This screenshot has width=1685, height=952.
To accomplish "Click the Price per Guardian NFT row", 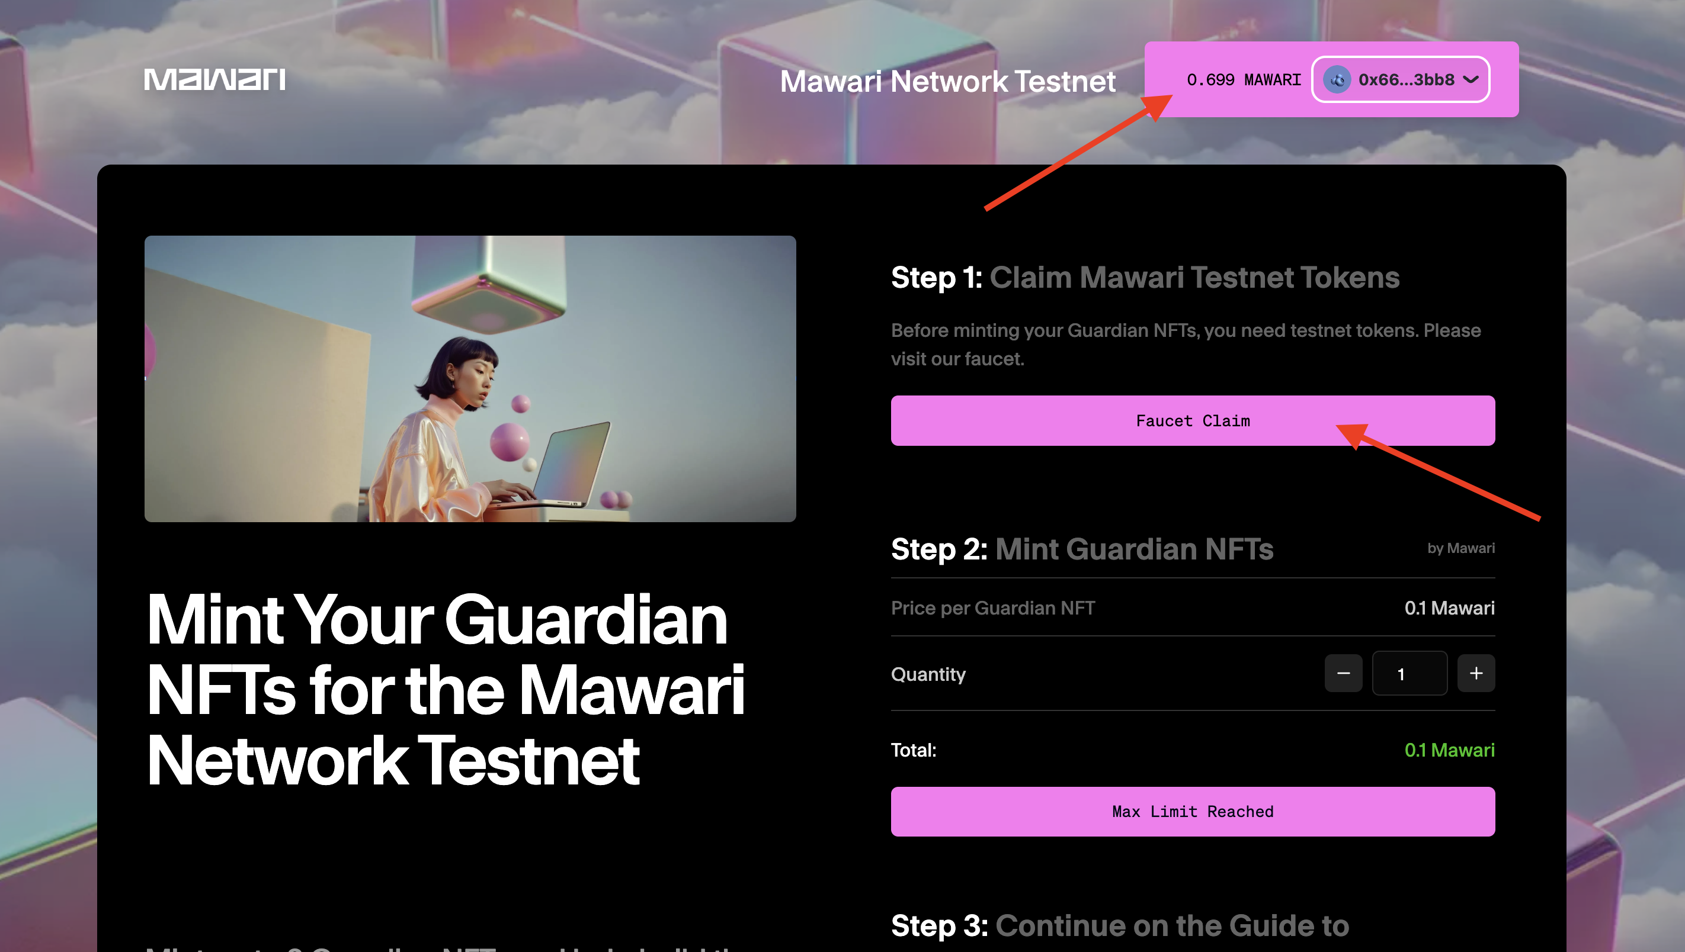I will coord(1193,607).
